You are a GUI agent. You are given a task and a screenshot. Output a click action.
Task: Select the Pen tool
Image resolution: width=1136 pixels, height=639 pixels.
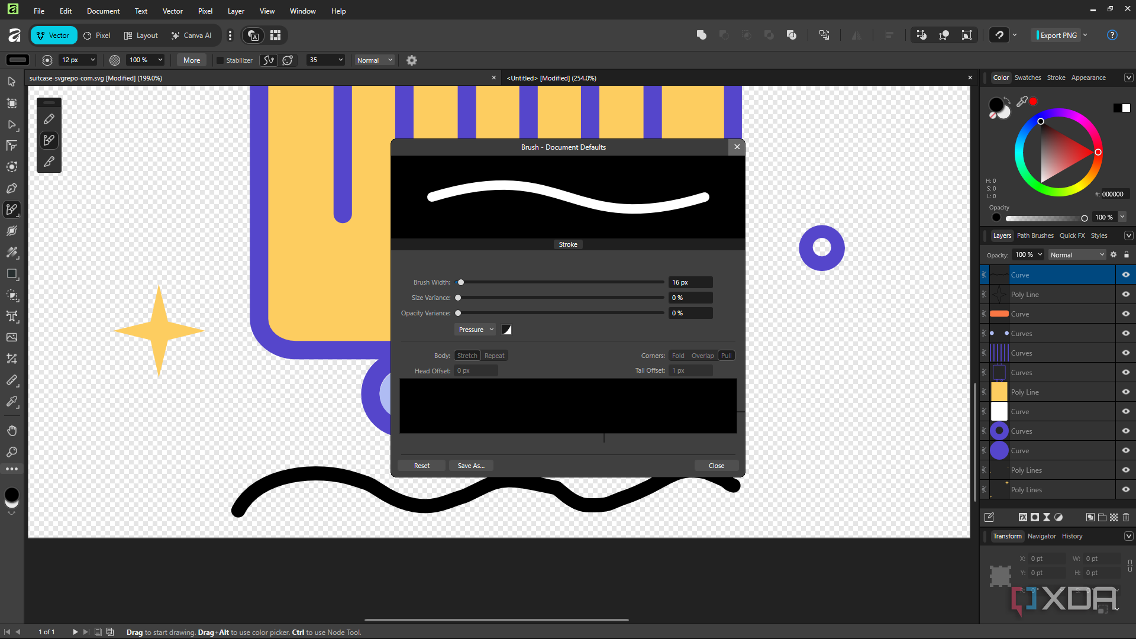(11, 188)
